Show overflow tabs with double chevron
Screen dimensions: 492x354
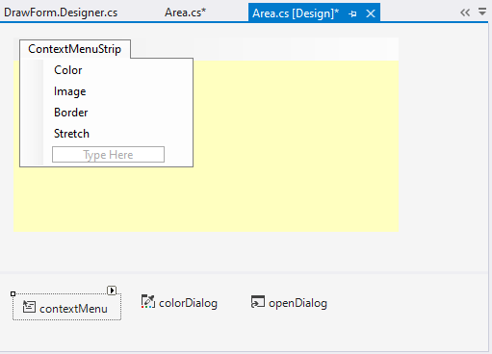(x=465, y=13)
